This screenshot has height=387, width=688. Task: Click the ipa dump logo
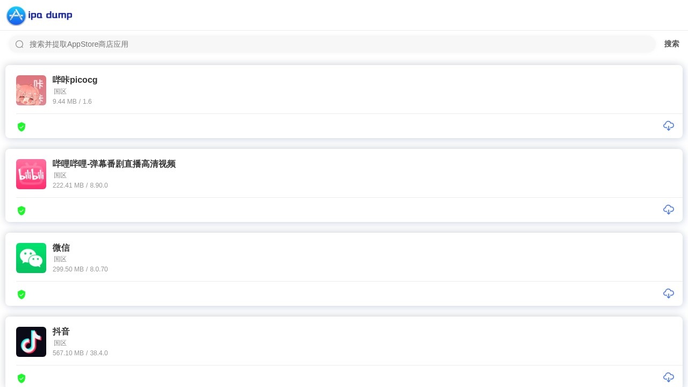[x=39, y=16]
